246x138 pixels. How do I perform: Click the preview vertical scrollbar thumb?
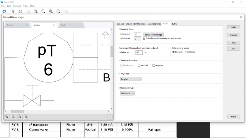pyautogui.click(x=112, y=51)
